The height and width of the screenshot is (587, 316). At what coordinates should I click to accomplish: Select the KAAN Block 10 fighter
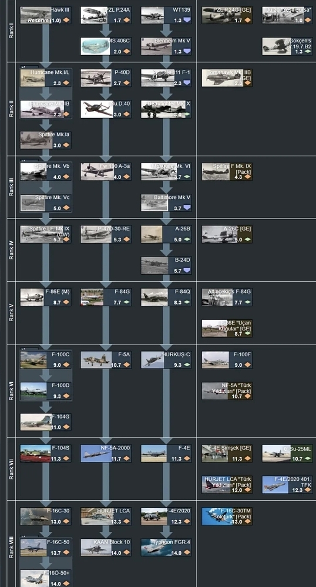[x=106, y=547]
